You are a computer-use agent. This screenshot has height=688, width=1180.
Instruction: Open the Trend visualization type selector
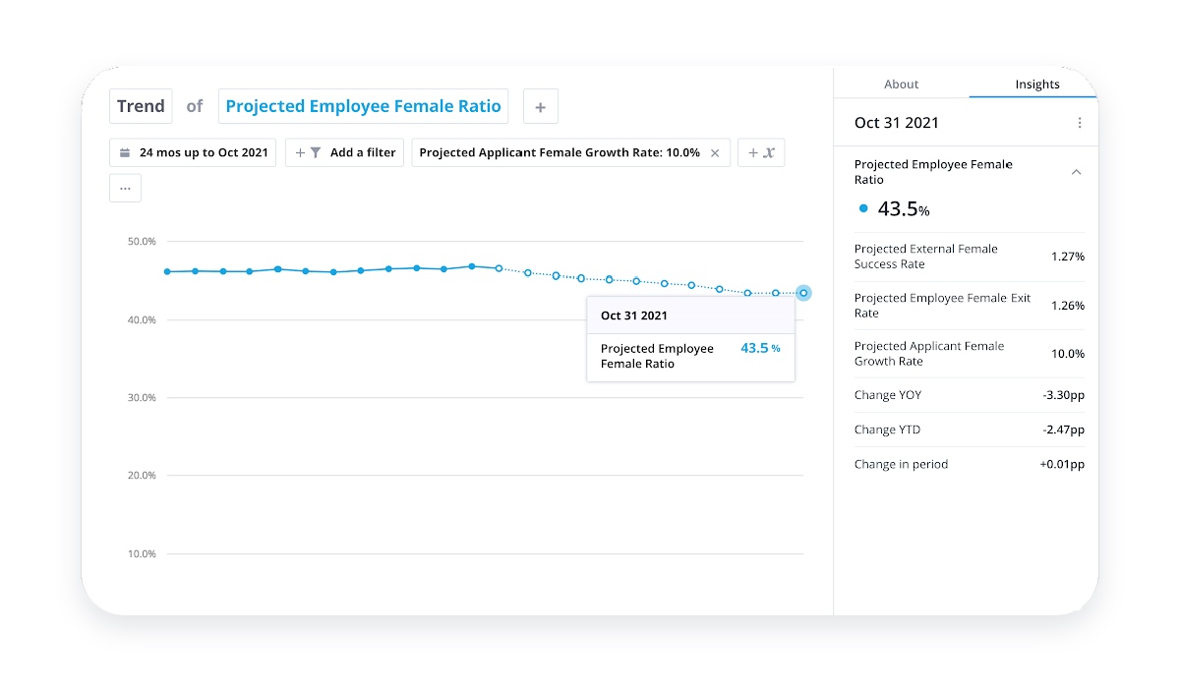[141, 106]
